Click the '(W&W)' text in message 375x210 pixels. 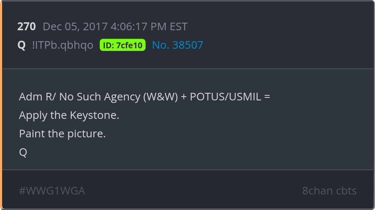[161, 97]
